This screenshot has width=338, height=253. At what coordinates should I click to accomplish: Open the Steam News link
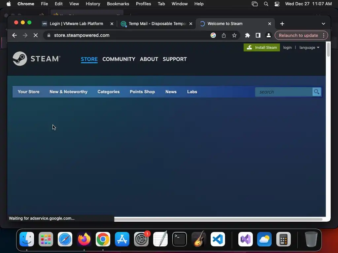[171, 92]
